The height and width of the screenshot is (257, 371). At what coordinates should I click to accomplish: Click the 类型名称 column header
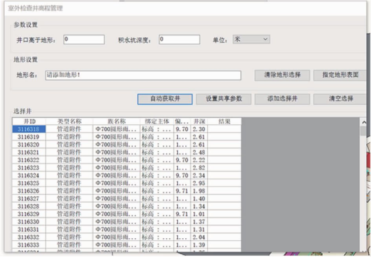pyautogui.click(x=69, y=121)
